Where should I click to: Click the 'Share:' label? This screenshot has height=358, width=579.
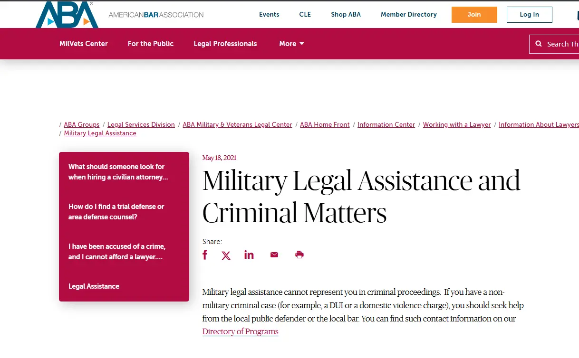212,242
